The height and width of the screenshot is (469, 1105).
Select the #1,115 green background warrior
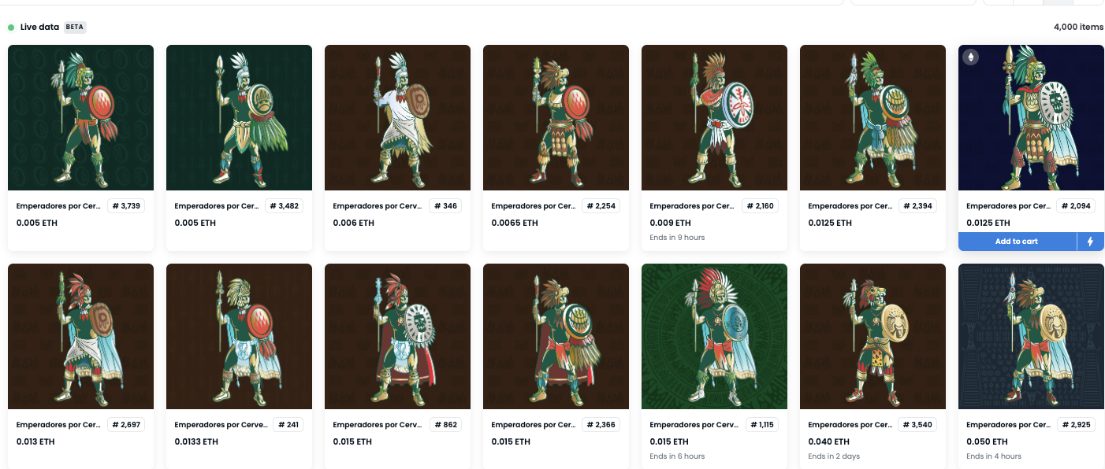point(714,336)
